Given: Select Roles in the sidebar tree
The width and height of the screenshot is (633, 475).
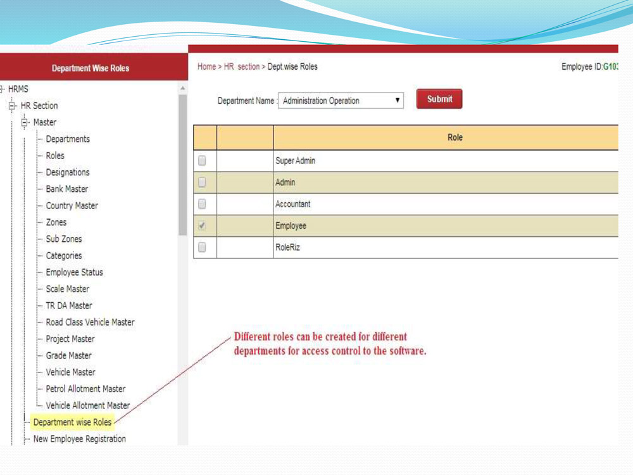Looking at the screenshot, I should (x=55, y=156).
